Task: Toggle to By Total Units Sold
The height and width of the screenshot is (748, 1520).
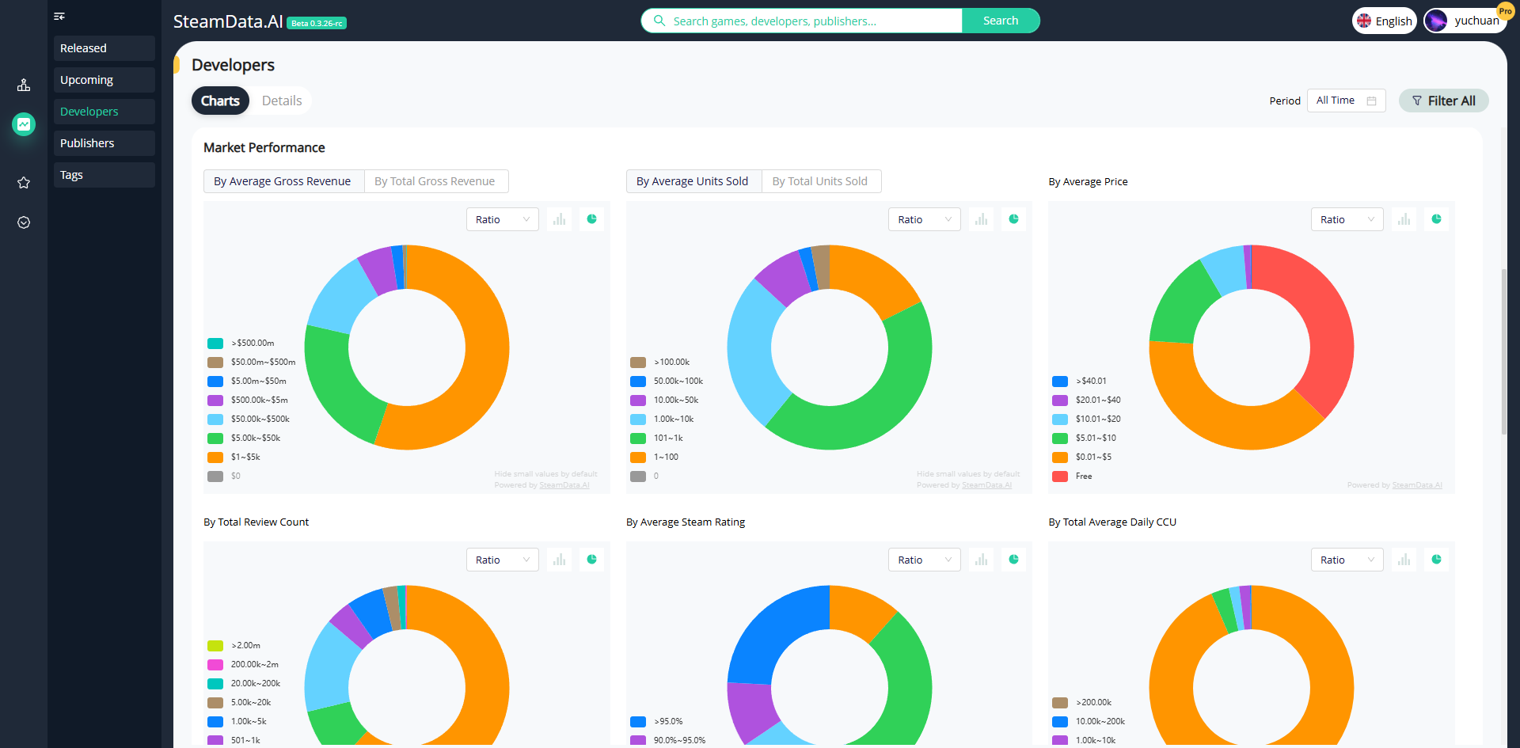Action: coord(820,181)
